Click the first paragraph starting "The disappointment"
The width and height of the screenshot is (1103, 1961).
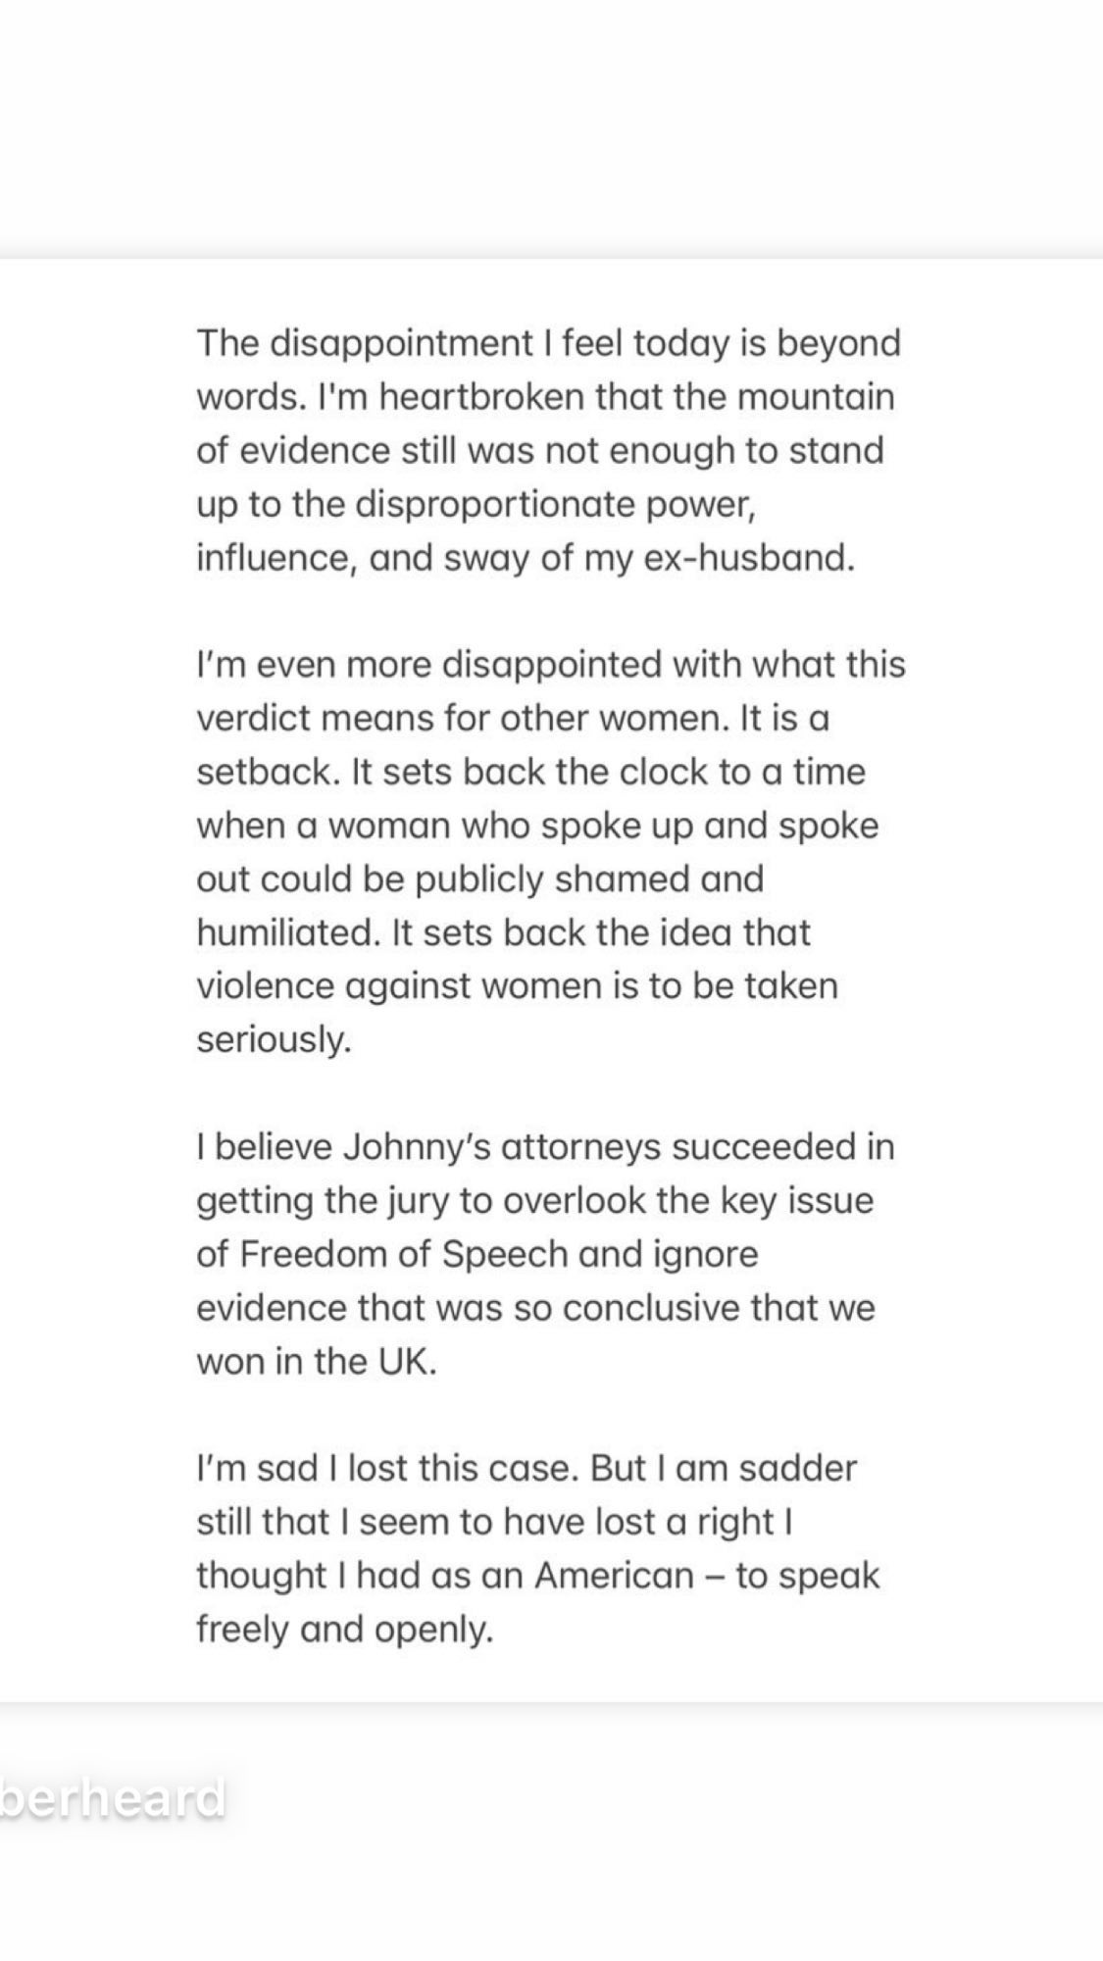click(x=547, y=450)
